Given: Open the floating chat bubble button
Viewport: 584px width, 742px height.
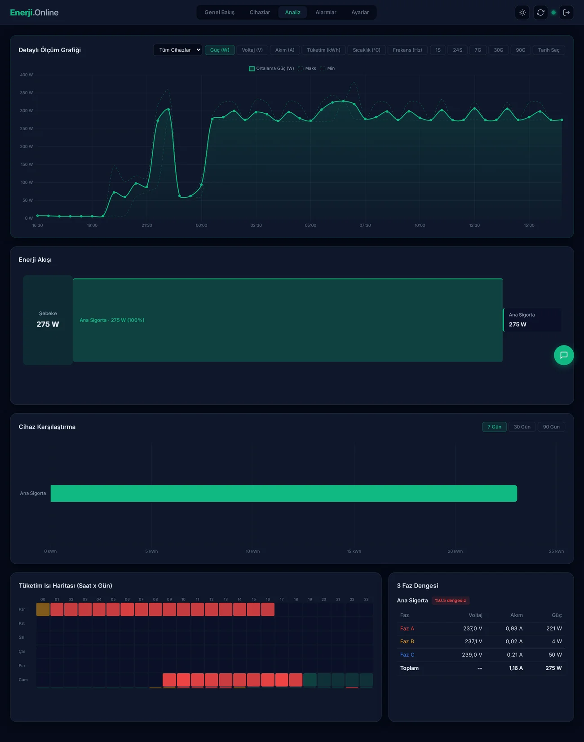Looking at the screenshot, I should (563, 355).
